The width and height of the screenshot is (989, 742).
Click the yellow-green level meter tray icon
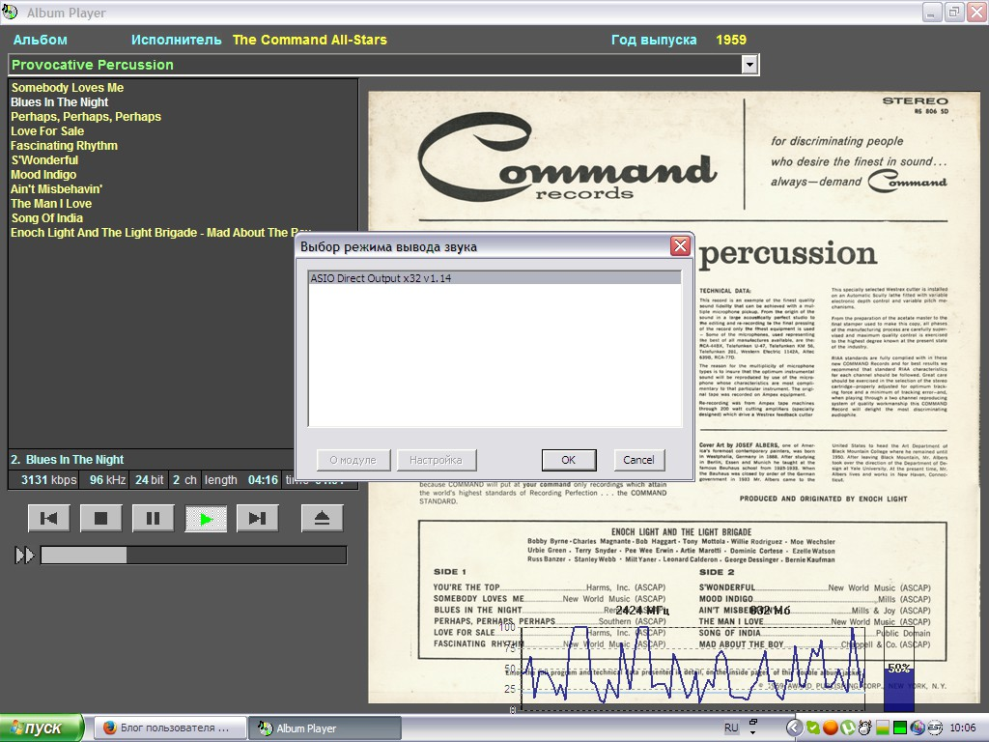click(x=883, y=728)
